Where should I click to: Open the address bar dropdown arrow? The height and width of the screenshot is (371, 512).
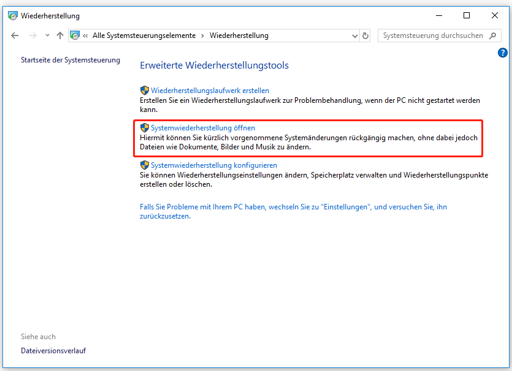pyautogui.click(x=354, y=36)
